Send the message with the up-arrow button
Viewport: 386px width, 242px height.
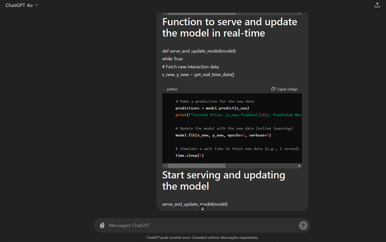(x=303, y=225)
